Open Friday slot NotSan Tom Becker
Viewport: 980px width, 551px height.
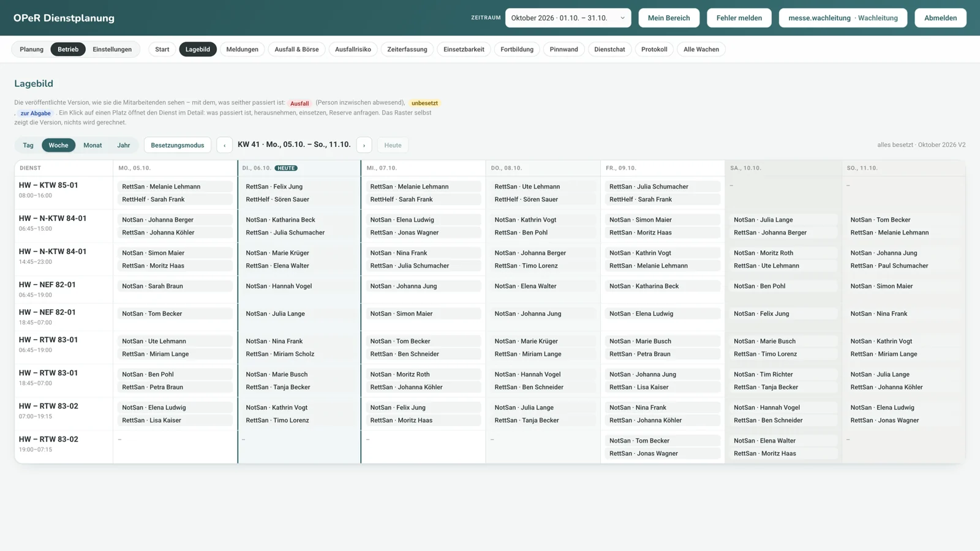[663, 441]
